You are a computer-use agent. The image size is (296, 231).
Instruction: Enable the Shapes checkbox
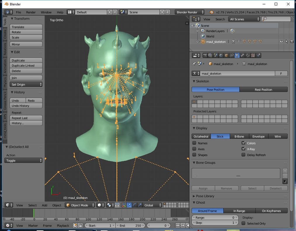tap(194, 155)
